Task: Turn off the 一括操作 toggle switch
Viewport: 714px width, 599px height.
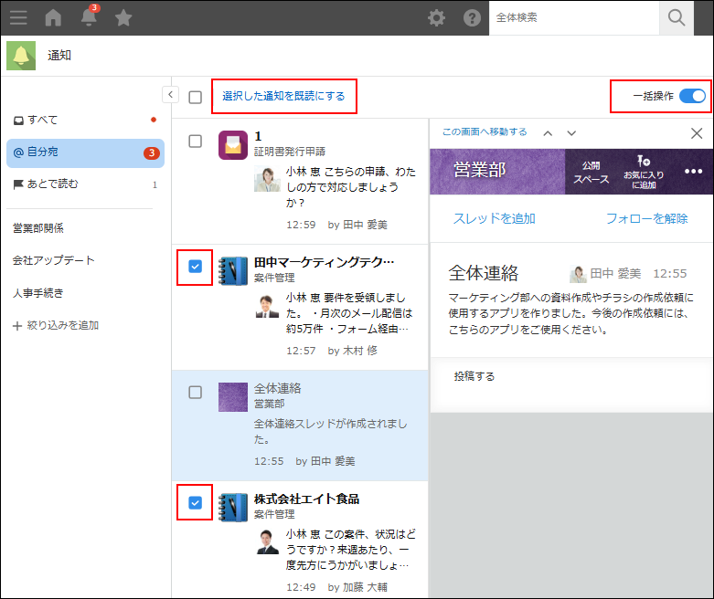Action: click(x=692, y=96)
